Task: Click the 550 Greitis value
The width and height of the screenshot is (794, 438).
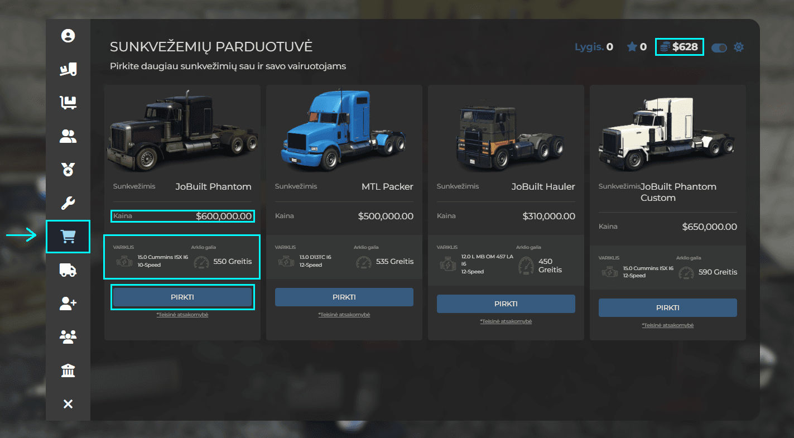Action: coord(233,261)
